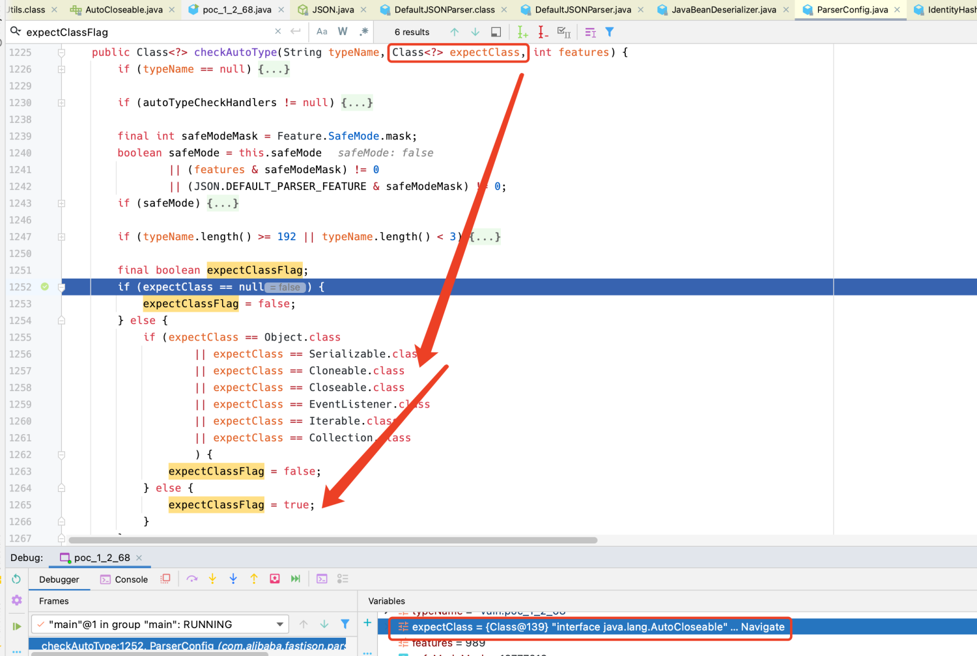977x656 pixels.
Task: Open search results in Find window
Action: (496, 32)
